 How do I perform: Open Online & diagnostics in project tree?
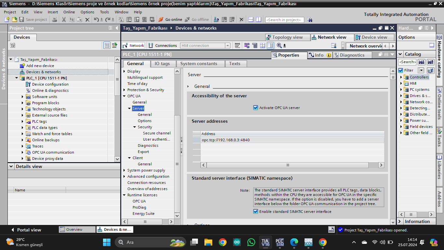(x=50, y=90)
